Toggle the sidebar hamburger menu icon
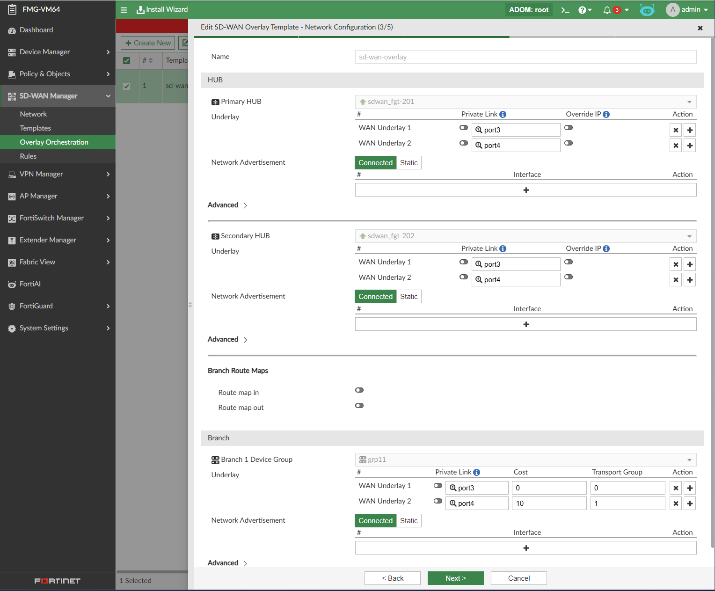 (124, 10)
